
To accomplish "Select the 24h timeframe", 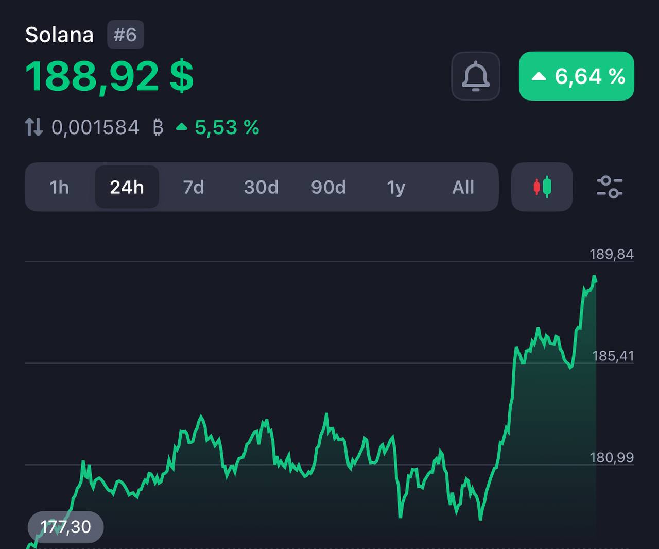I will point(127,187).
